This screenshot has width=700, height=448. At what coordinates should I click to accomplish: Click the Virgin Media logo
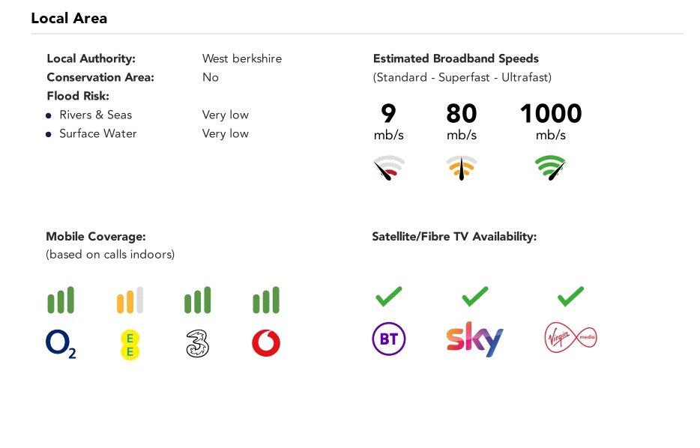570,339
